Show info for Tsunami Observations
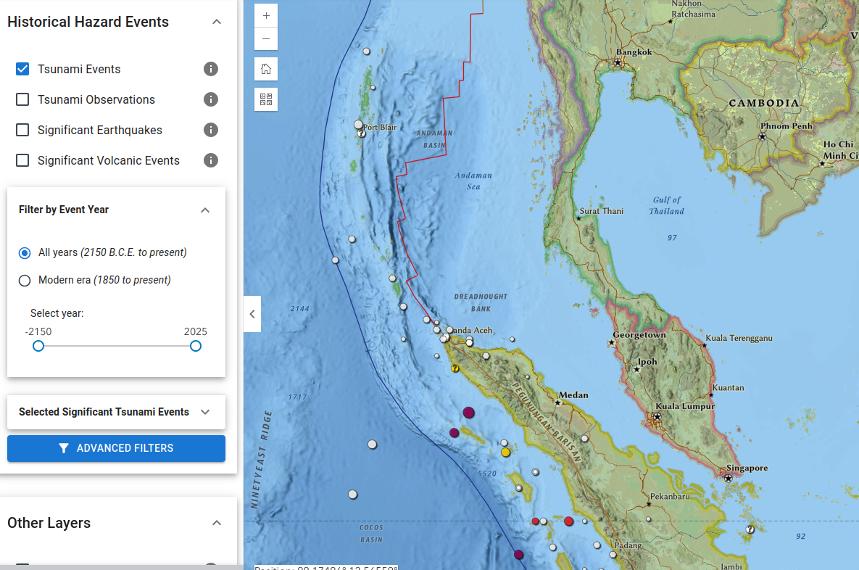Screen dimensions: 859x570 [x=211, y=99]
